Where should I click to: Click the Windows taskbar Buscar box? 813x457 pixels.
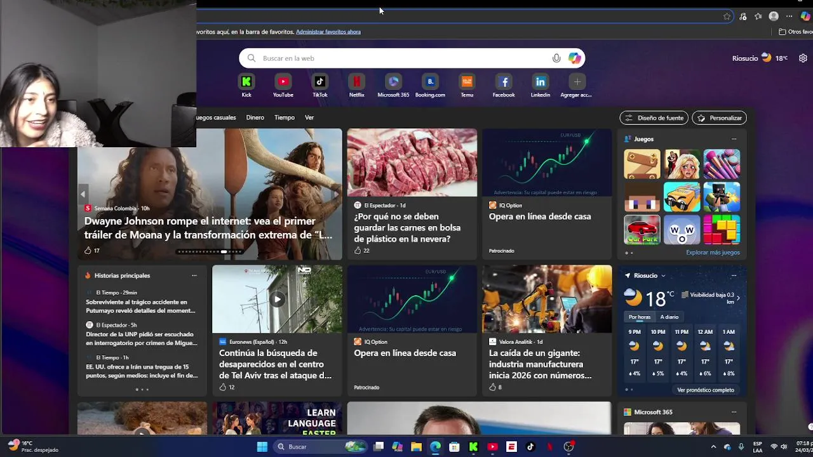pyautogui.click(x=321, y=447)
